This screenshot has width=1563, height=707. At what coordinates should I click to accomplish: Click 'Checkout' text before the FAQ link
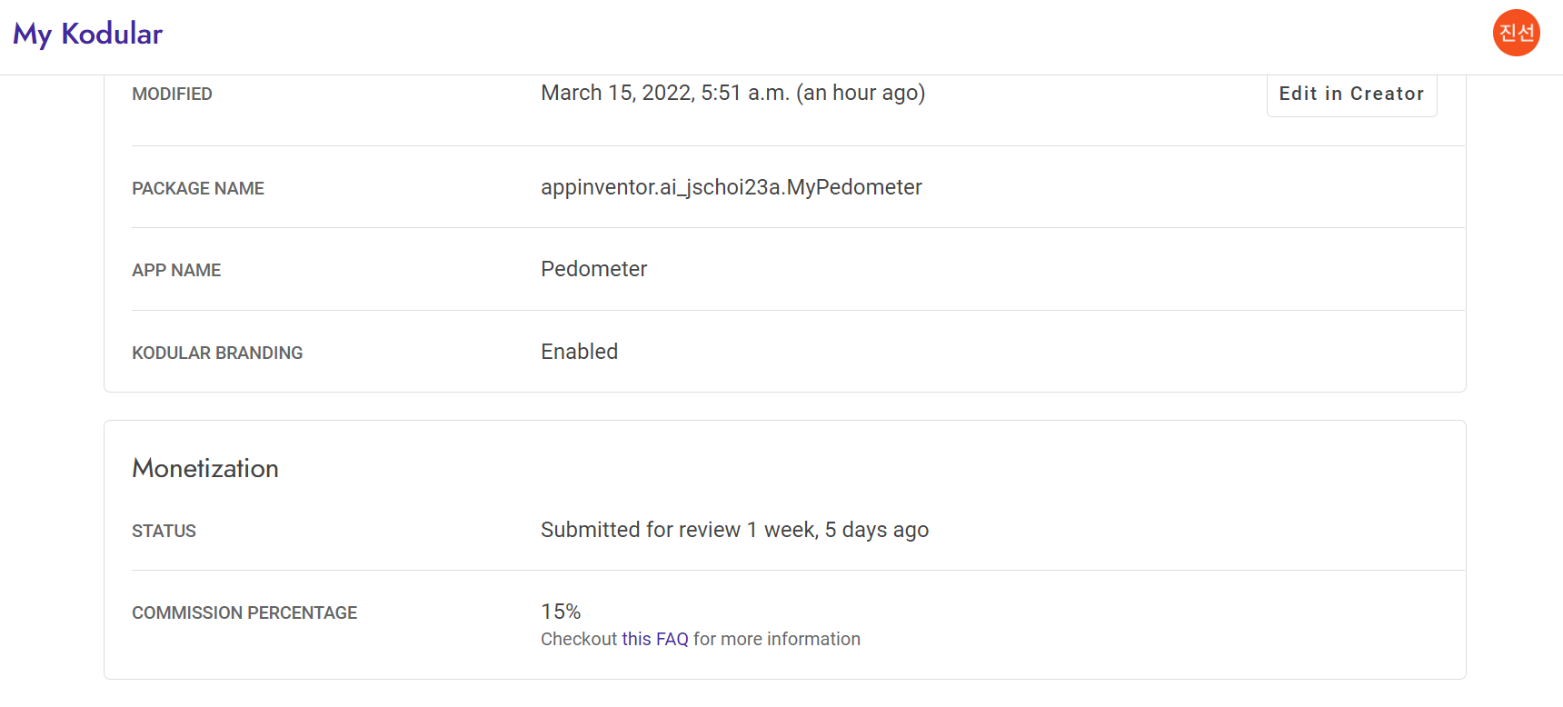tap(579, 639)
